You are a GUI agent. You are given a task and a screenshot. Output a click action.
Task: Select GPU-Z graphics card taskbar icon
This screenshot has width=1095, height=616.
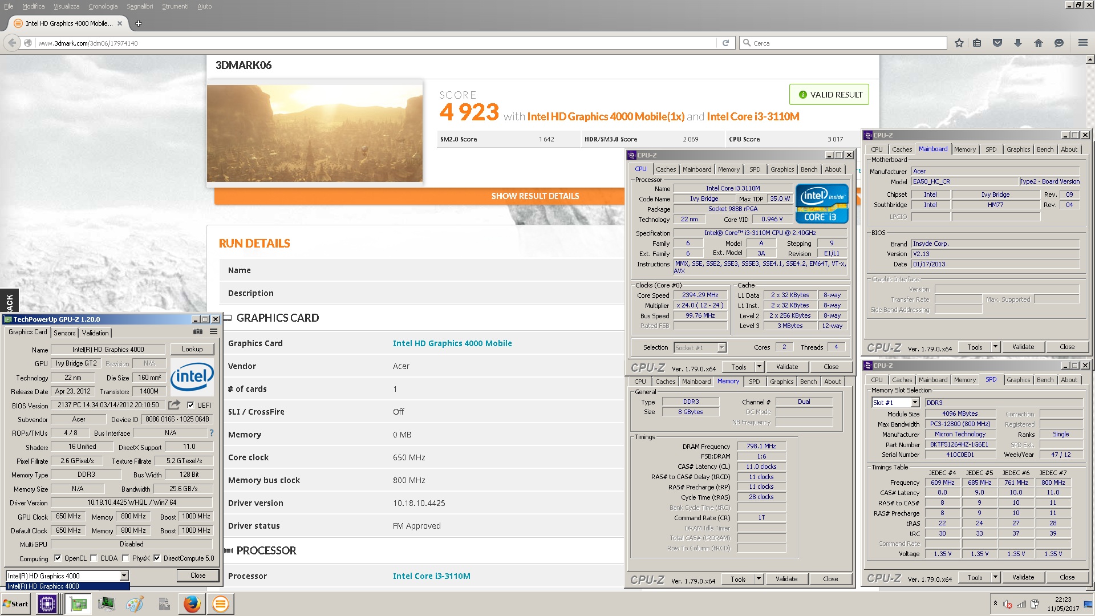click(78, 604)
